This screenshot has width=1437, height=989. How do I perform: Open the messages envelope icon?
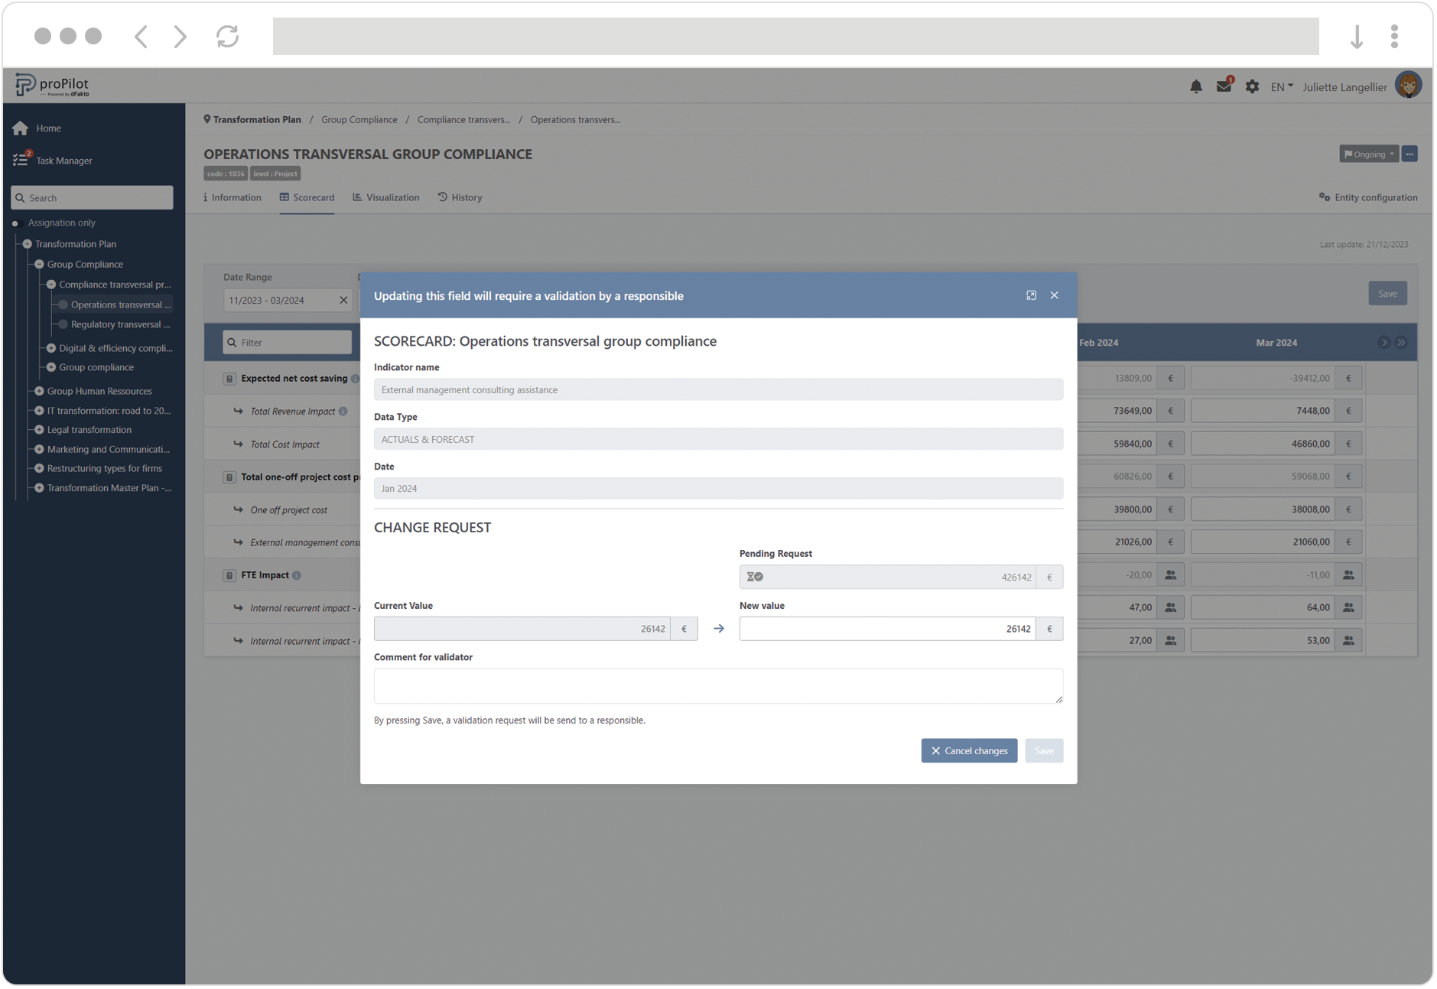(x=1224, y=87)
